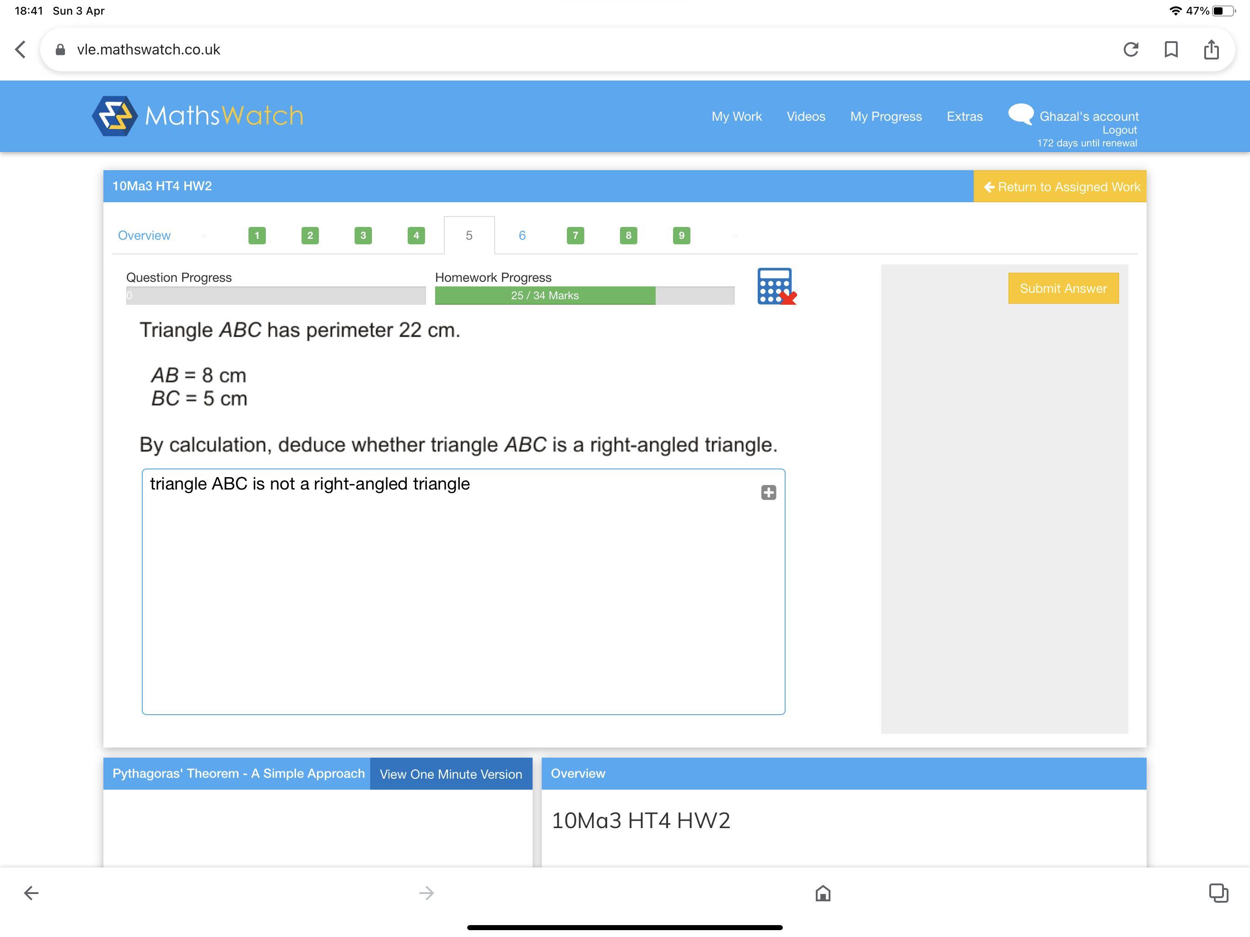Open the My Progress menu
Screen dimensions: 1250x937
coord(885,116)
